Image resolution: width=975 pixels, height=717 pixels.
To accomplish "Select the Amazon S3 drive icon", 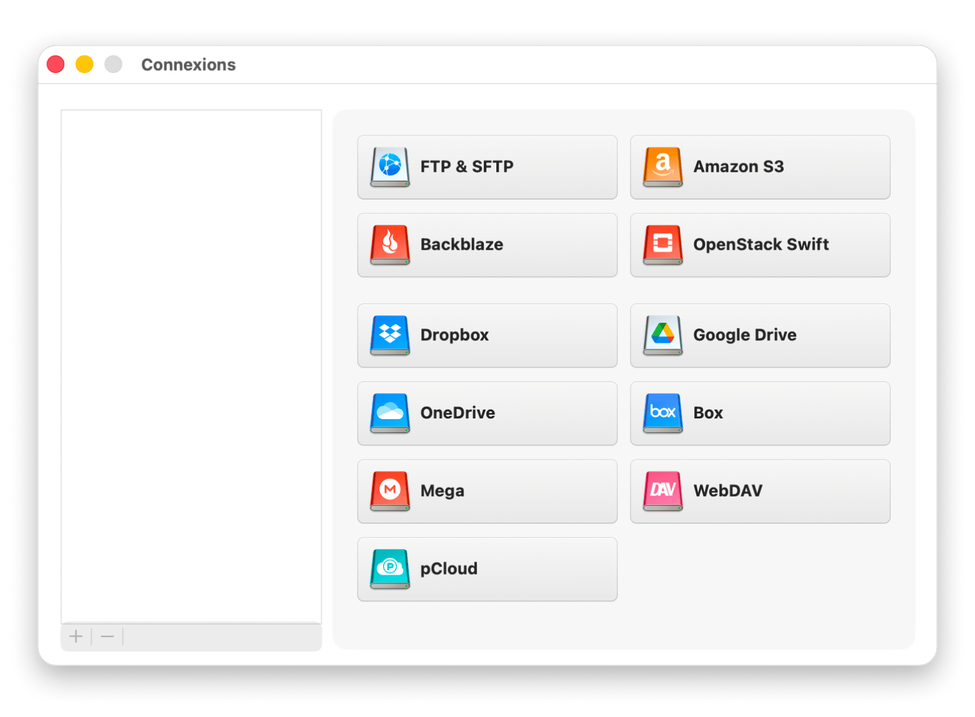I will click(662, 167).
